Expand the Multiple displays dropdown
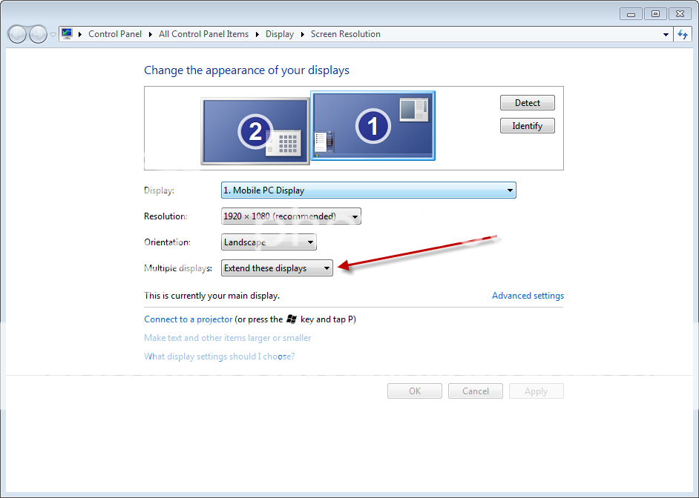The width and height of the screenshot is (699, 498). tap(277, 268)
